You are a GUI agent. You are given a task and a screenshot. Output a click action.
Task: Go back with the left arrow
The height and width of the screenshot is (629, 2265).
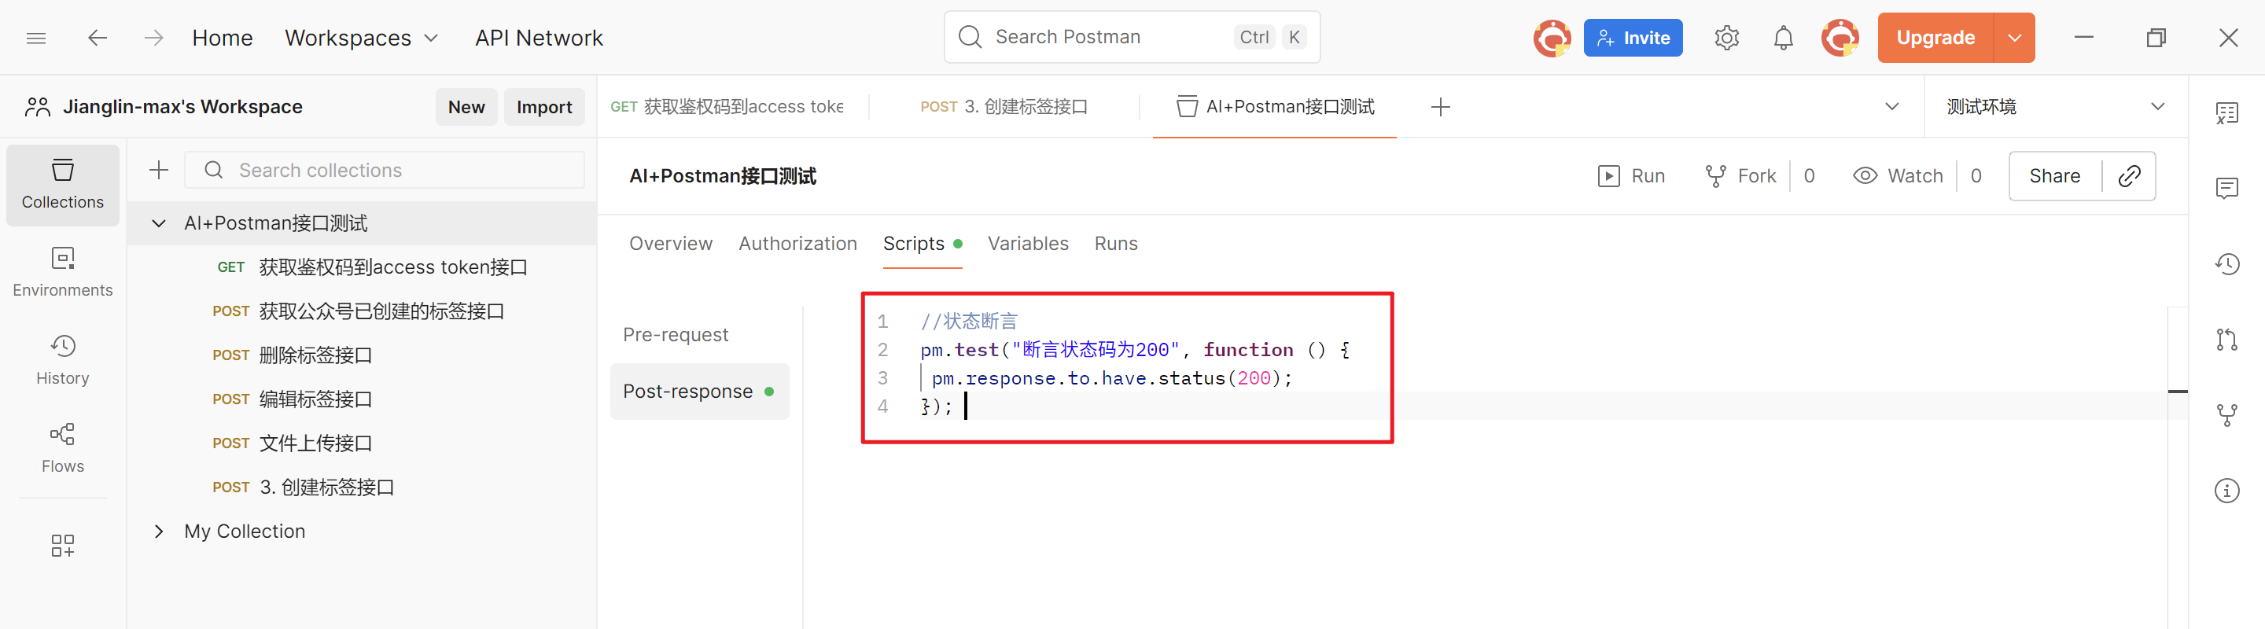[98, 38]
